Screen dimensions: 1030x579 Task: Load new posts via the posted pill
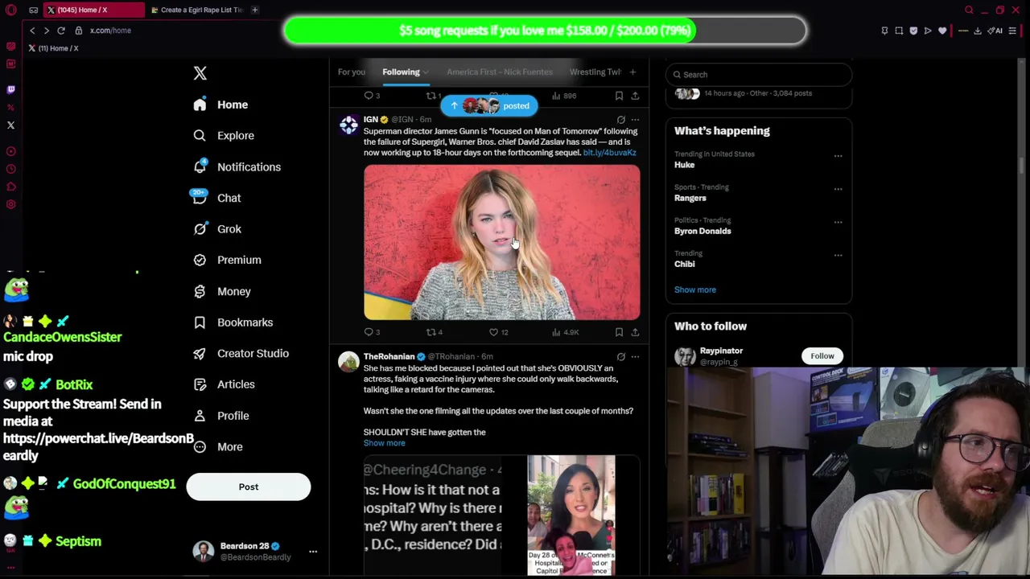489,105
